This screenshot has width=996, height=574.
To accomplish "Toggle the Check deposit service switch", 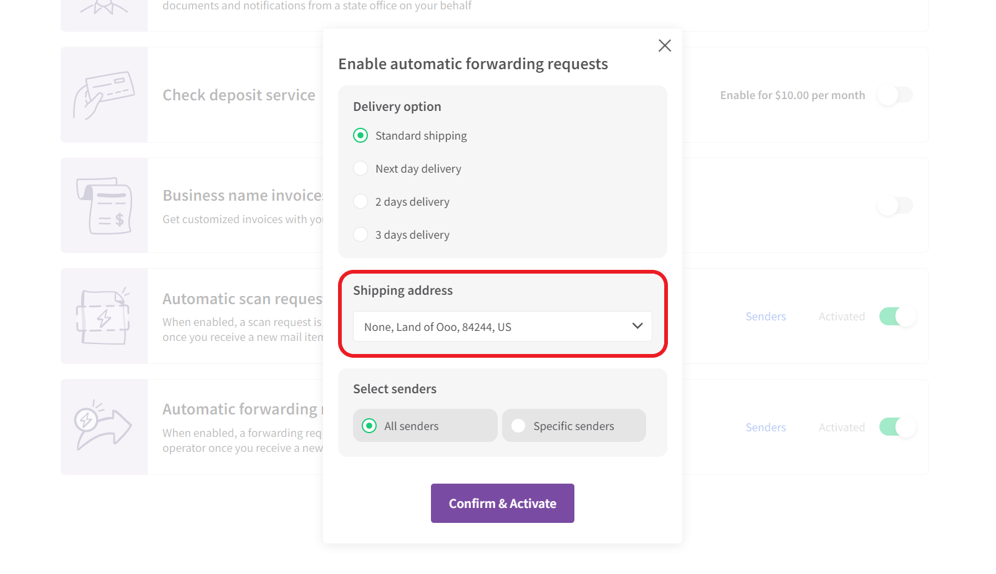I will 895,95.
